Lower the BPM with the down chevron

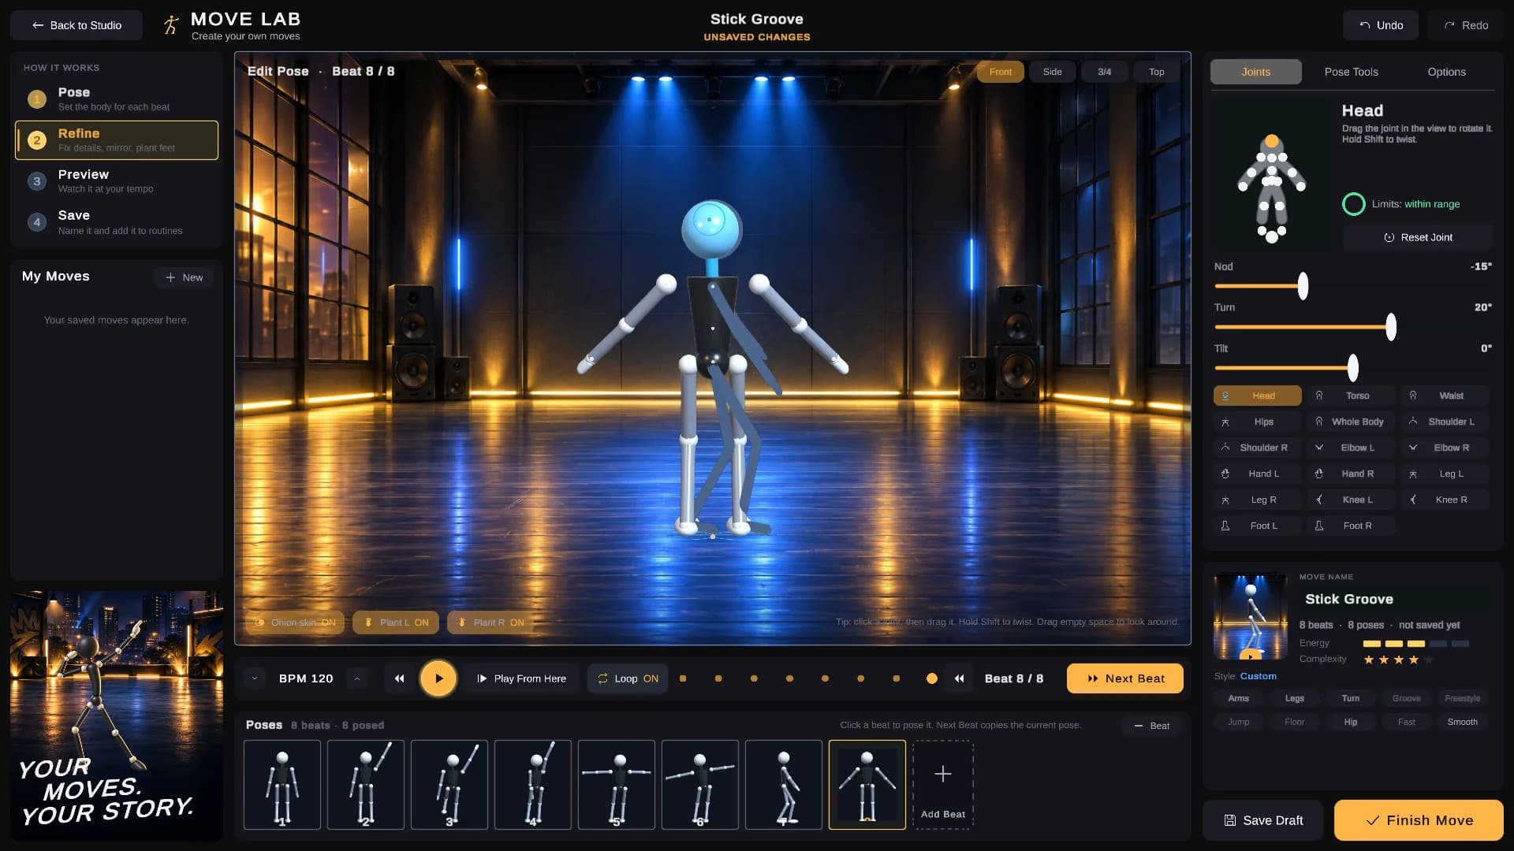coord(255,678)
